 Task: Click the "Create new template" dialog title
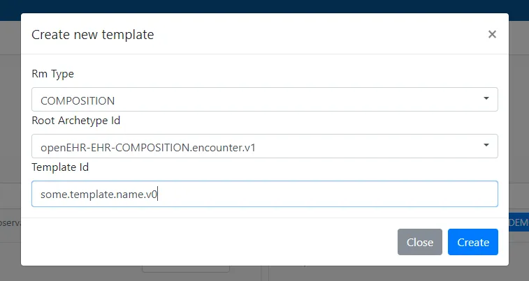[93, 34]
